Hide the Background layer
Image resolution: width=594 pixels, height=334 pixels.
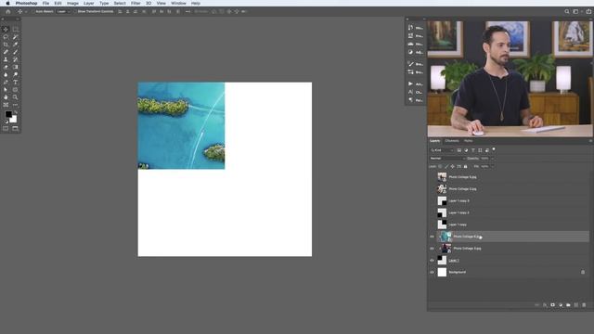(432, 272)
